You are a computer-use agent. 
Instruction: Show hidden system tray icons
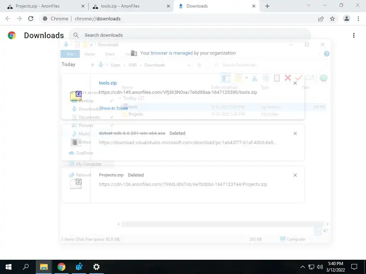click(302, 267)
